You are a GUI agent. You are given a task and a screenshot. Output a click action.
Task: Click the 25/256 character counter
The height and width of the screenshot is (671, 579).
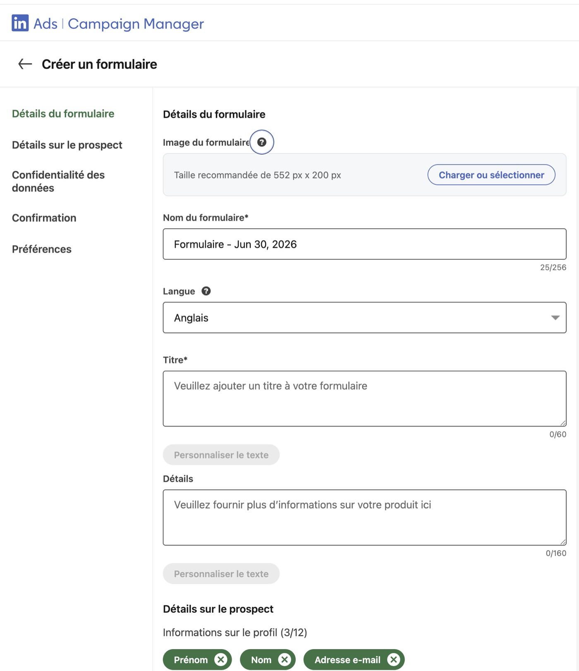(x=553, y=267)
